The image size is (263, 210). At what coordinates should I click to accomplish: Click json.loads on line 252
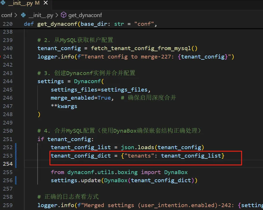137,147
